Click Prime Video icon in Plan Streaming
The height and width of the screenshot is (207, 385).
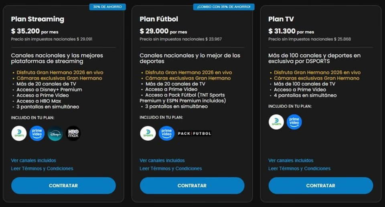tap(37, 133)
